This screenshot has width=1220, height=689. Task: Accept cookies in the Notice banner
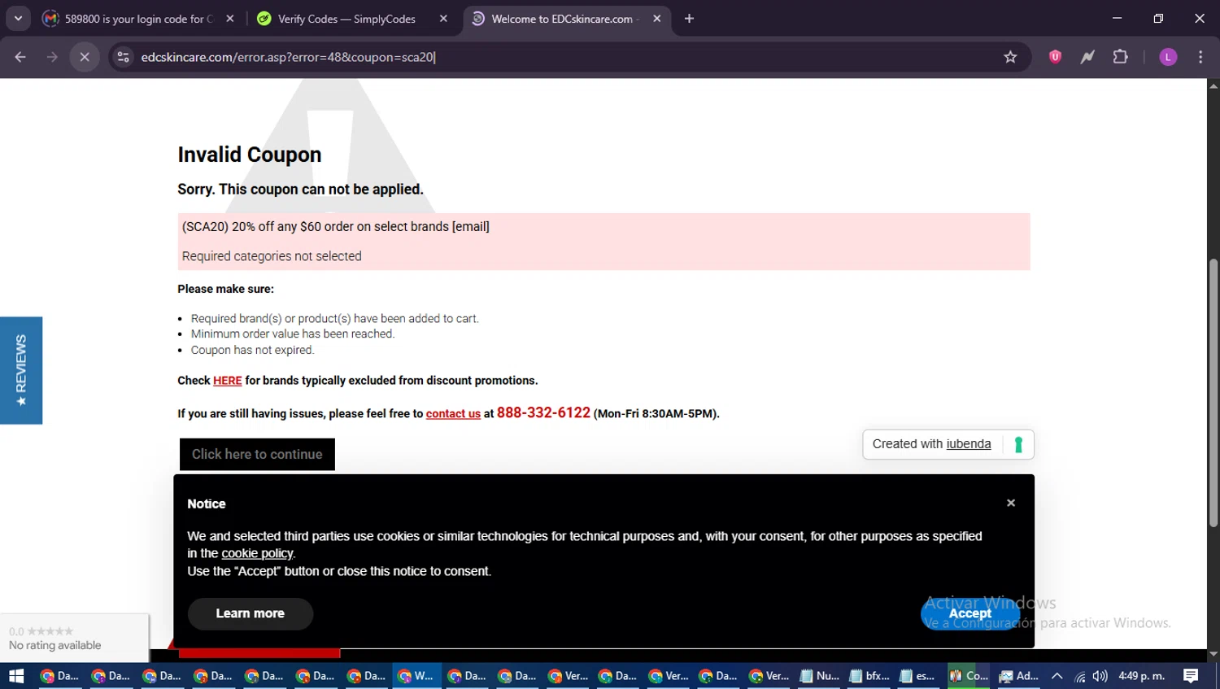(x=970, y=614)
